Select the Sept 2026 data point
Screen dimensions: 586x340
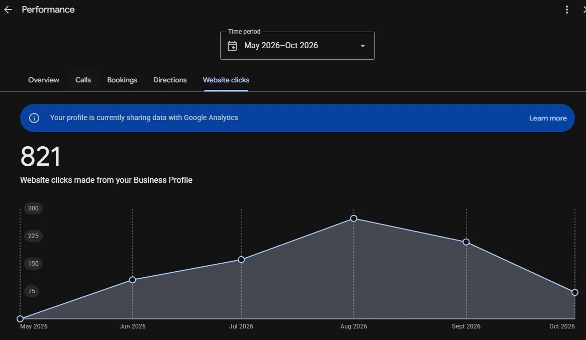click(466, 242)
